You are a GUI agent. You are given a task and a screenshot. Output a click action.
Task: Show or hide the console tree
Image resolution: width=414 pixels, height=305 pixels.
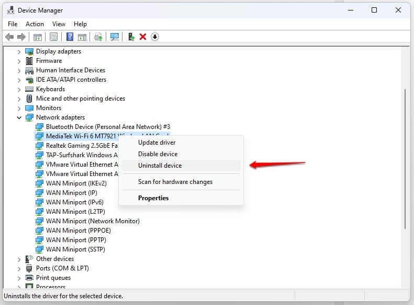[38, 37]
